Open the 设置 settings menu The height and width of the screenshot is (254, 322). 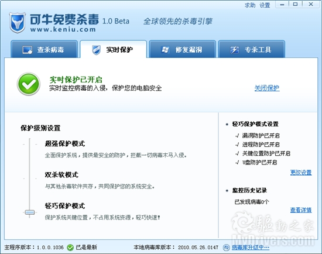[x=265, y=5]
